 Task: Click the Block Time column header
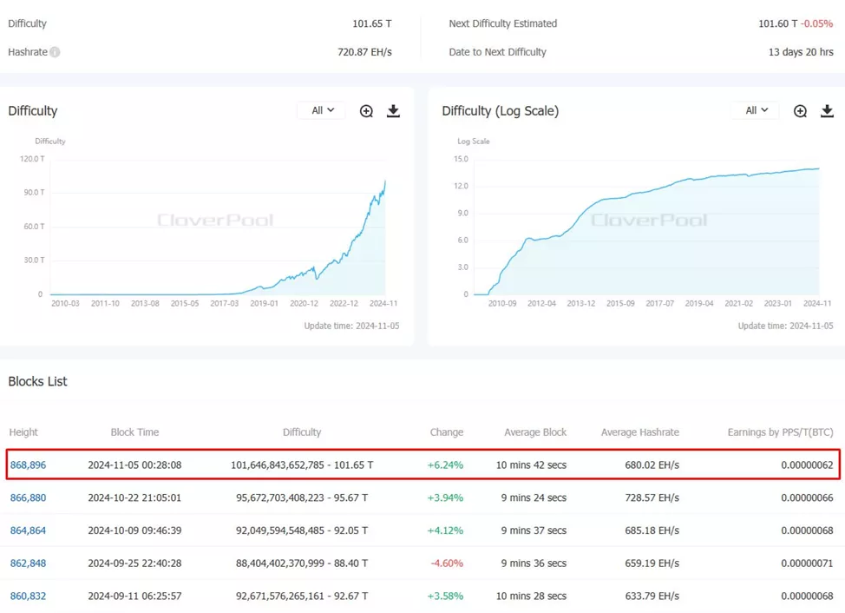[x=134, y=432]
